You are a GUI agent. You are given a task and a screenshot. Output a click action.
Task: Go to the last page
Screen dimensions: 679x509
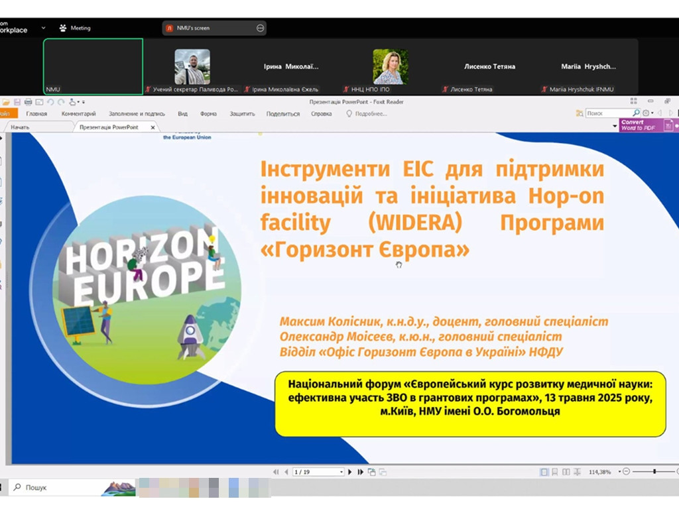(x=360, y=472)
